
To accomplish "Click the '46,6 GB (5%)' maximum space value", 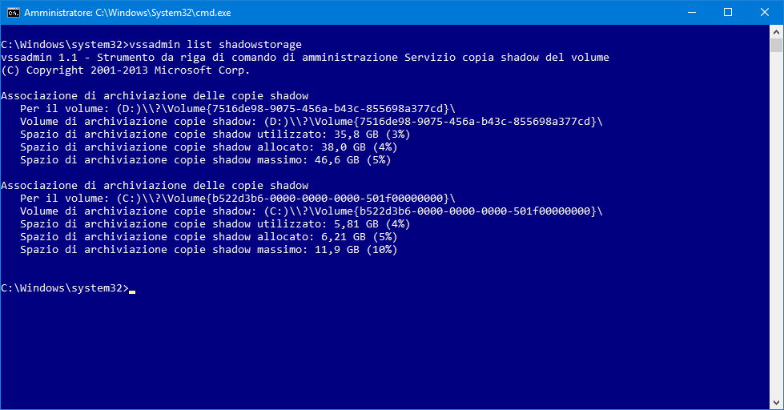I will (x=352, y=160).
